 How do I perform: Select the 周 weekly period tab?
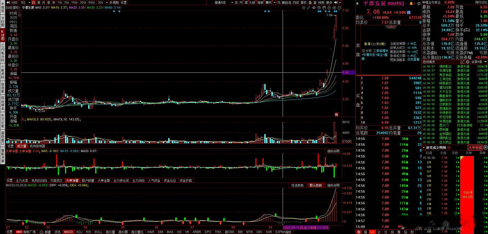[x=39, y=3]
